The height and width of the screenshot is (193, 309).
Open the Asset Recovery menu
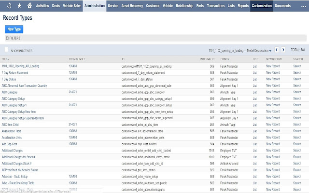point(132,6)
